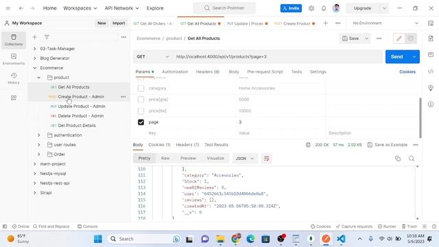Open the Workspaces menu

(x=80, y=8)
